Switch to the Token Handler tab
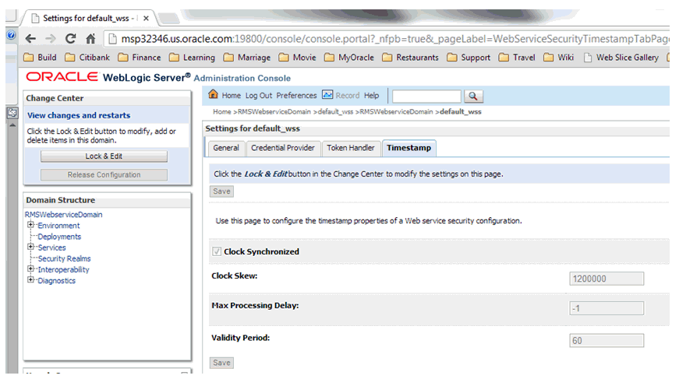This screenshot has width=679, height=379. point(351,148)
